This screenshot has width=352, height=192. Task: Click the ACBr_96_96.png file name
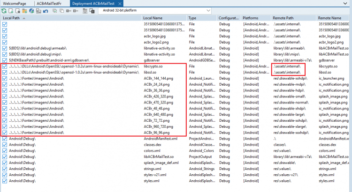click(156, 133)
